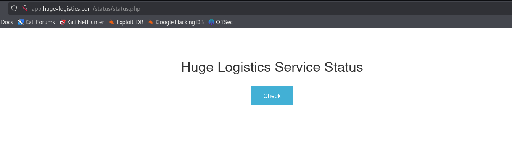Click the Kali NetHunter bookmark favicon

point(63,22)
